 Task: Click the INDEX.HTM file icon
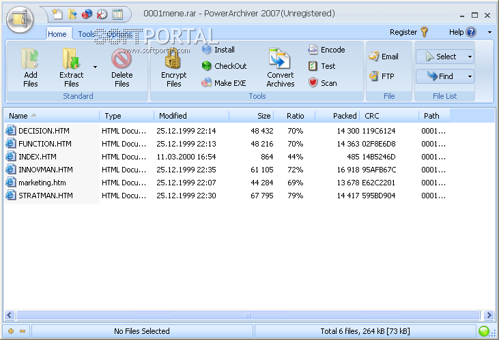tap(10, 156)
